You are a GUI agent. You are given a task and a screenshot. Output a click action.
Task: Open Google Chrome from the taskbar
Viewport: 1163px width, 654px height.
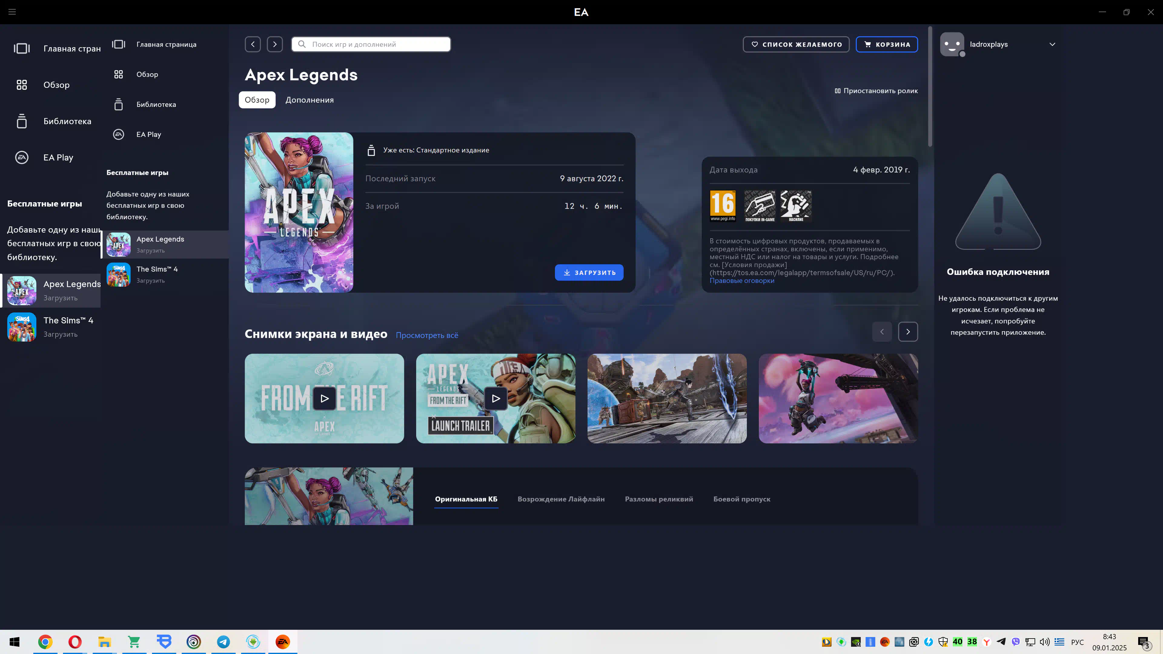pyautogui.click(x=45, y=642)
